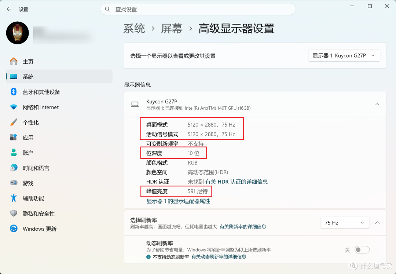Click the search magnifier icon
Viewport: 396px width, 274px height.
[x=107, y=9]
